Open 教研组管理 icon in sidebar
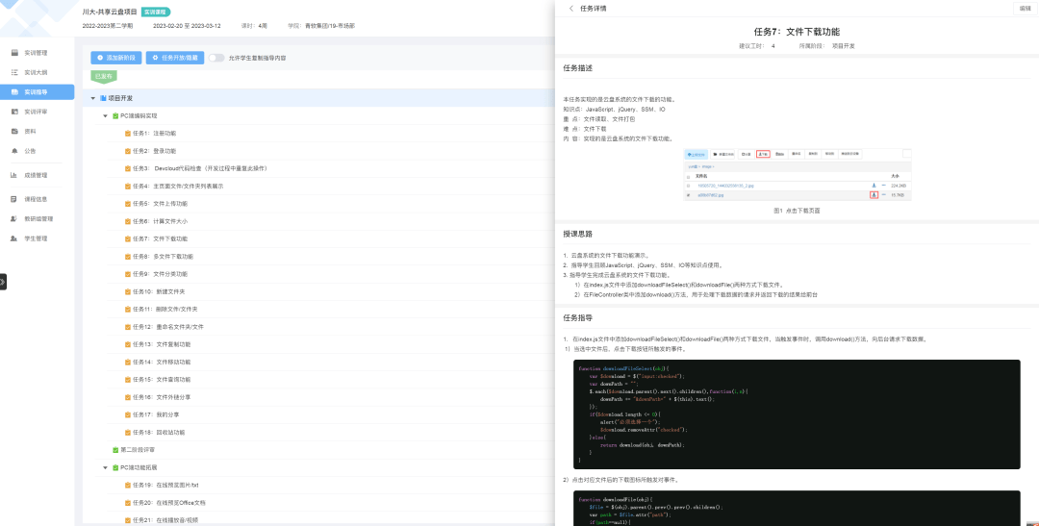 coord(13,218)
